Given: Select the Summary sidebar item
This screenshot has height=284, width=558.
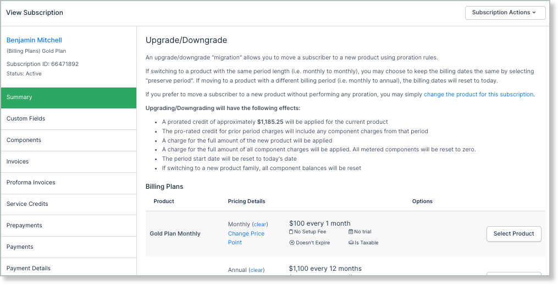Looking at the screenshot, I should (69, 97).
